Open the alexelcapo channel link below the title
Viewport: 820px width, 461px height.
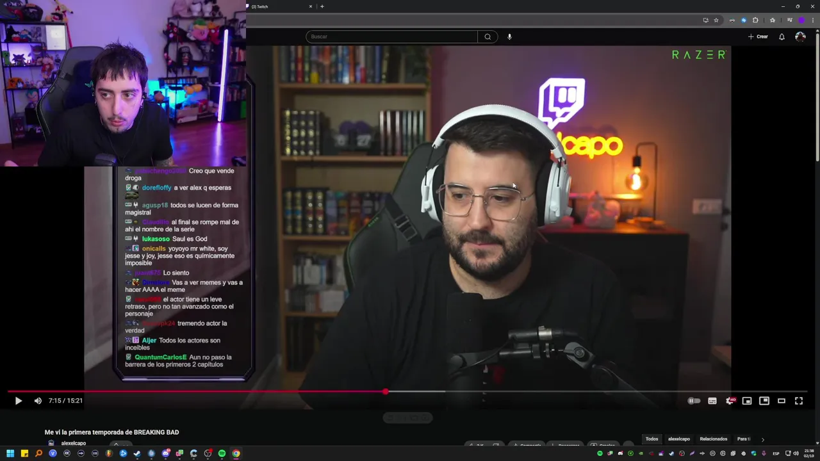point(74,443)
